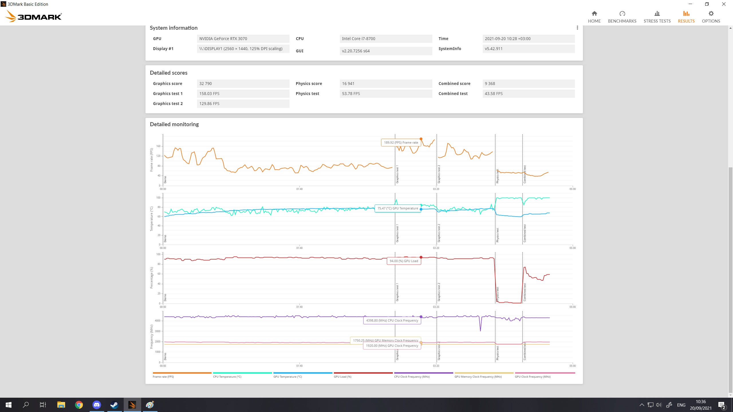Click the scrollbar up arrow

click(730, 28)
